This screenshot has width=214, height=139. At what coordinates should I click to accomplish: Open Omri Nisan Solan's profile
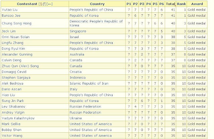[x=16, y=37]
